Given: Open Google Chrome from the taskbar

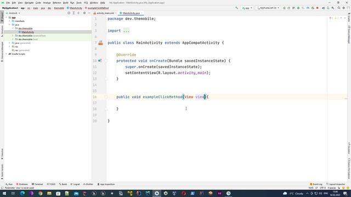Looking at the screenshot, I should (40, 193).
